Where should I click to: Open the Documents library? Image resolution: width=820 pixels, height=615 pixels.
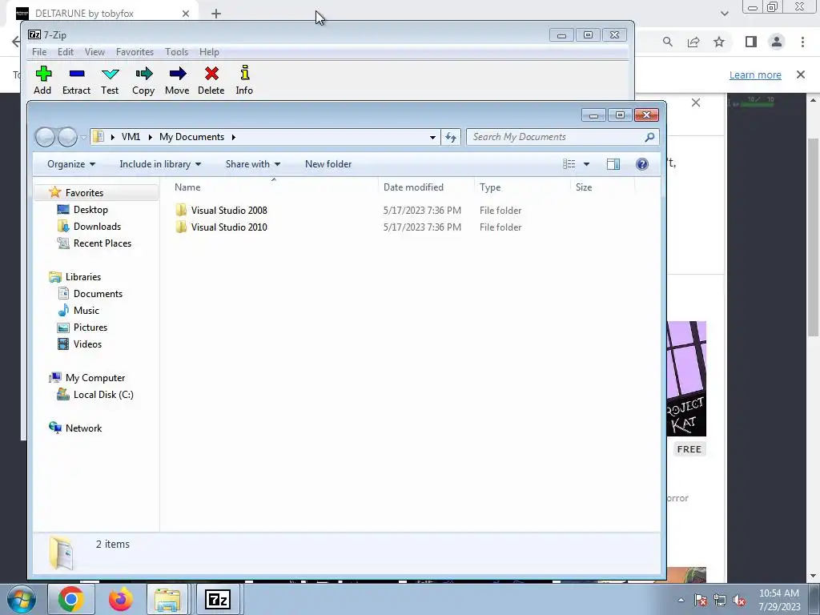click(98, 294)
